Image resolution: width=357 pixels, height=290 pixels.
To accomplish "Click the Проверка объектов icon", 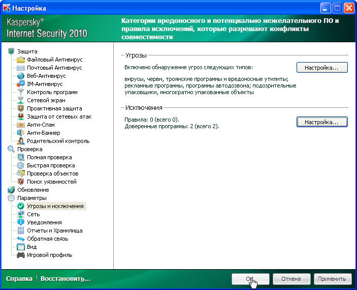I will [x=20, y=173].
